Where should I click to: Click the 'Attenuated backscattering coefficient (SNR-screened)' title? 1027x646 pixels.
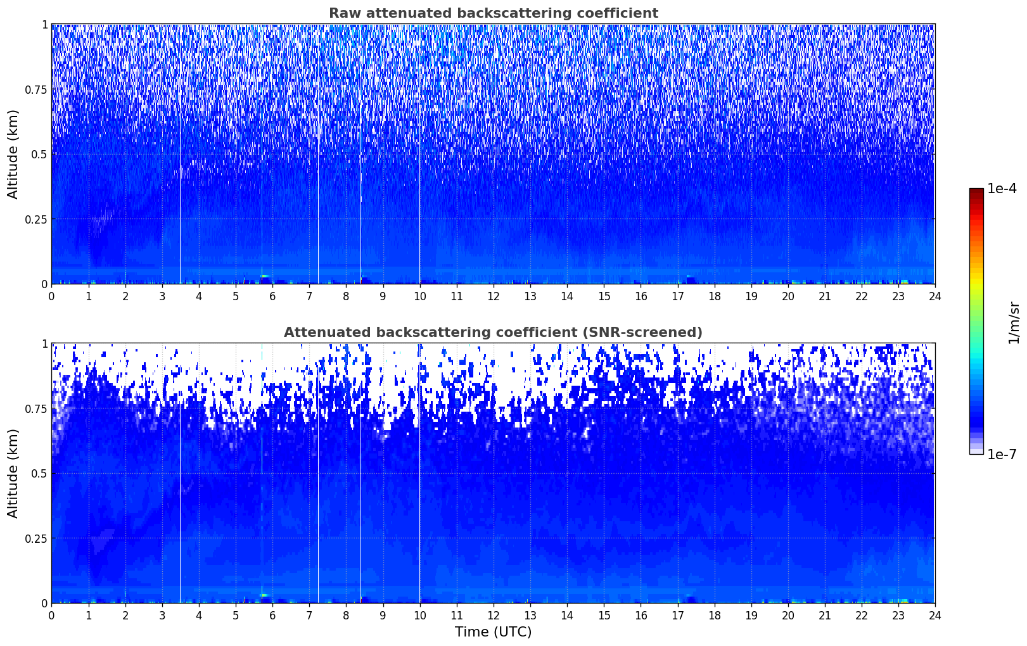pos(493,332)
